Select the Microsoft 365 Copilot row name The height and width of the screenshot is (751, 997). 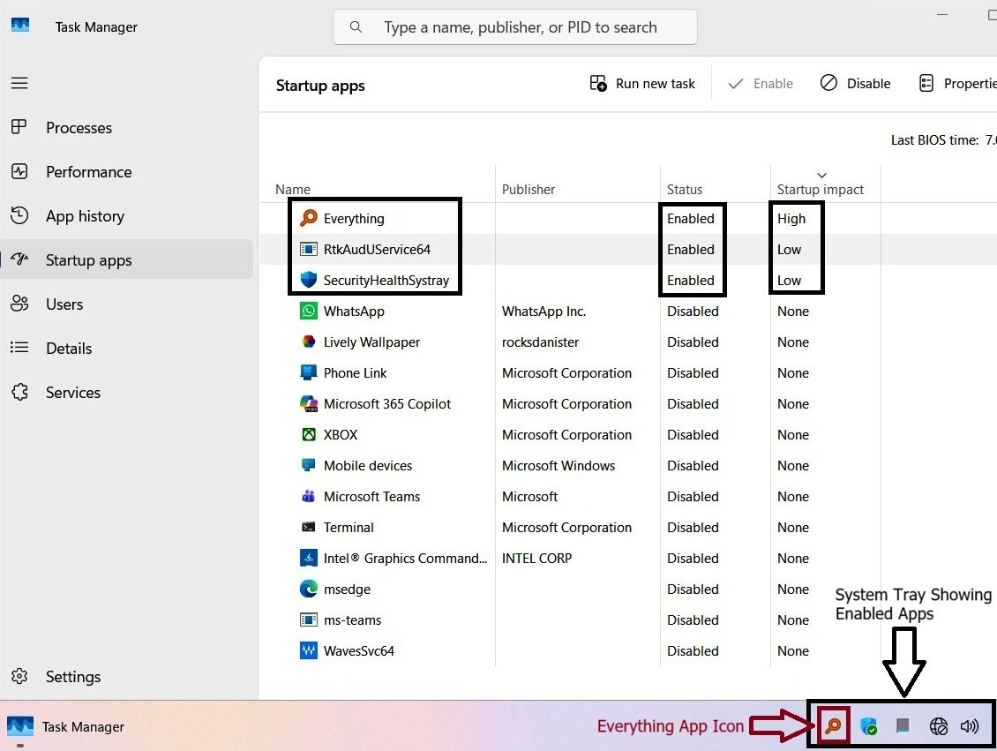(x=386, y=404)
